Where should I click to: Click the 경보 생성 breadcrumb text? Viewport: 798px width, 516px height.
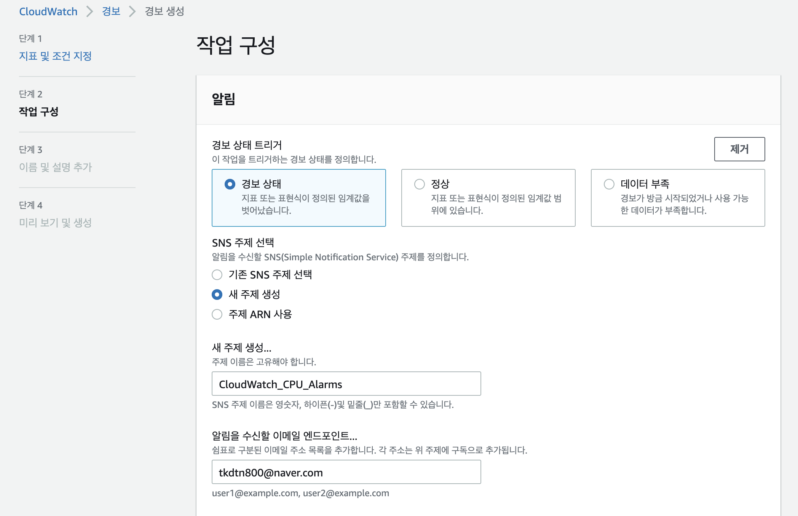[x=164, y=11]
